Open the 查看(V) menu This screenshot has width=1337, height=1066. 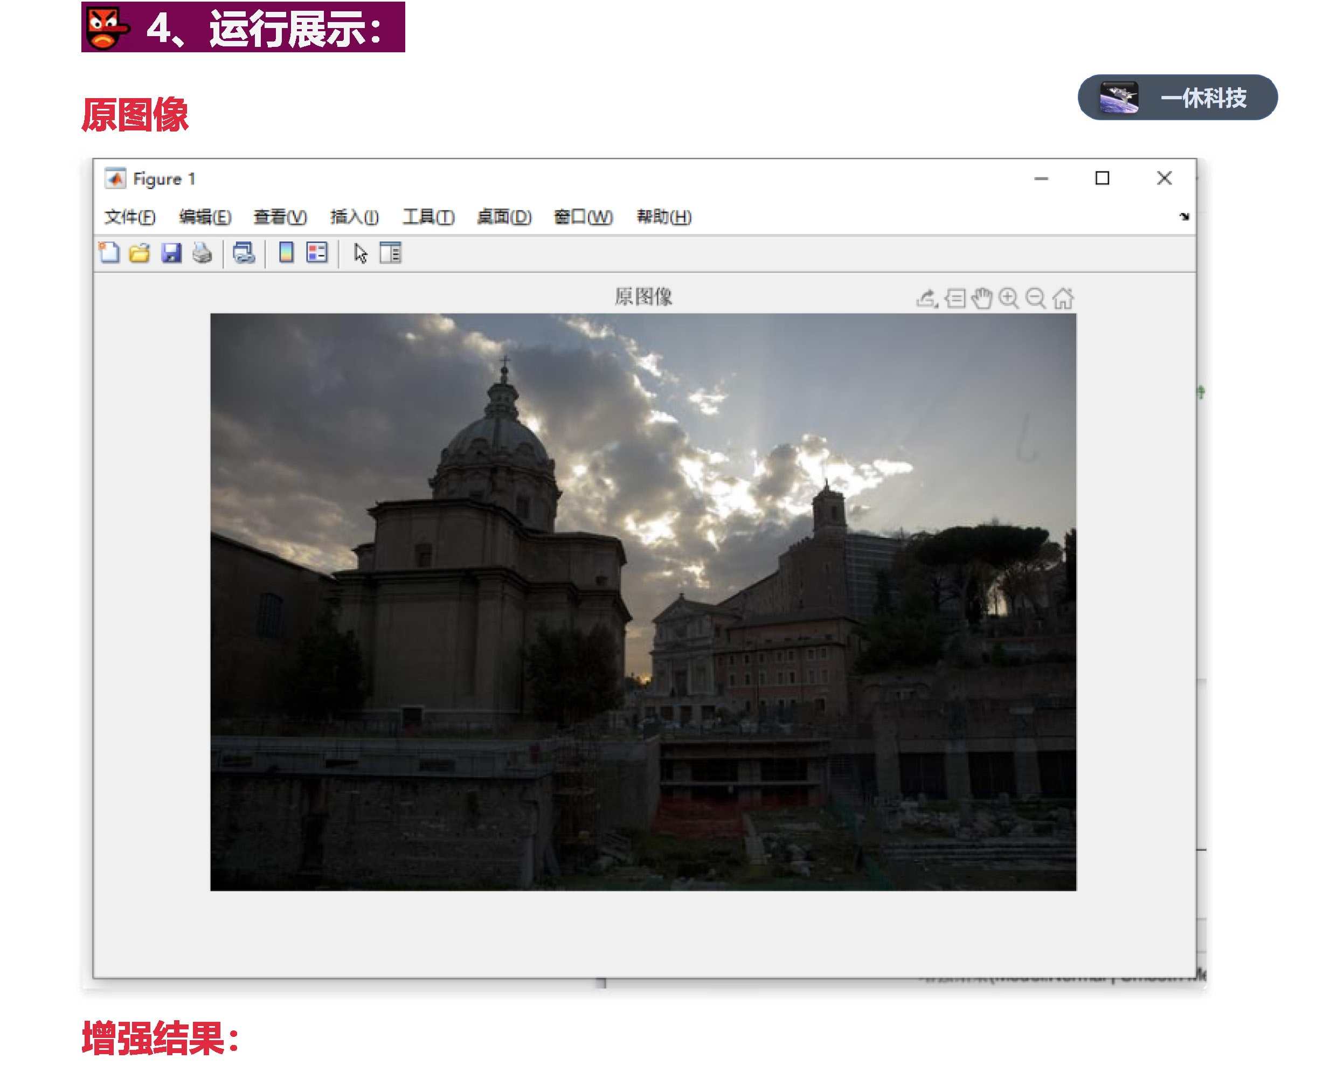(280, 217)
